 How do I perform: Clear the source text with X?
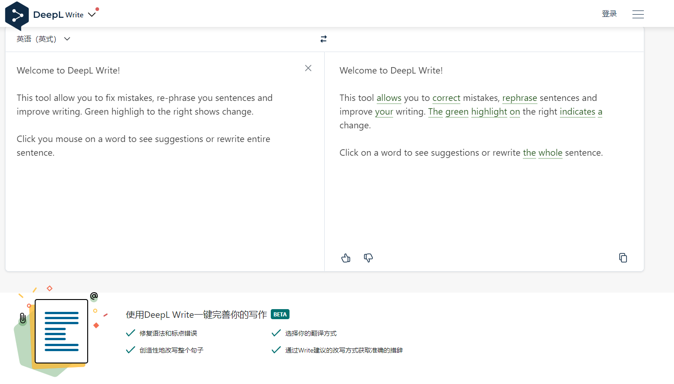(x=308, y=68)
